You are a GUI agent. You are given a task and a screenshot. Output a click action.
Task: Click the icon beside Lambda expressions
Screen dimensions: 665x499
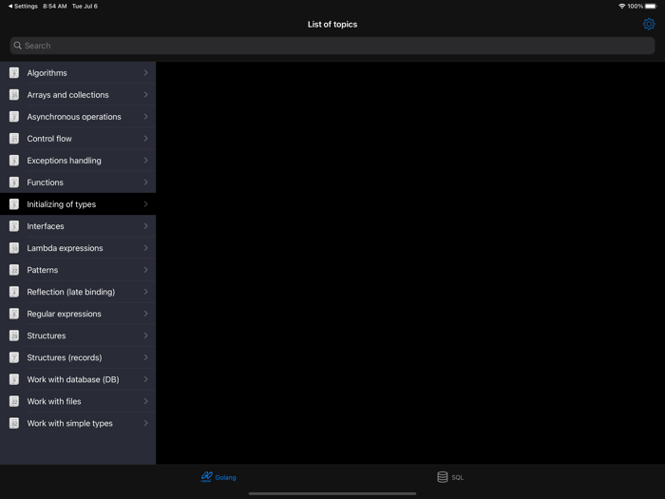click(14, 248)
